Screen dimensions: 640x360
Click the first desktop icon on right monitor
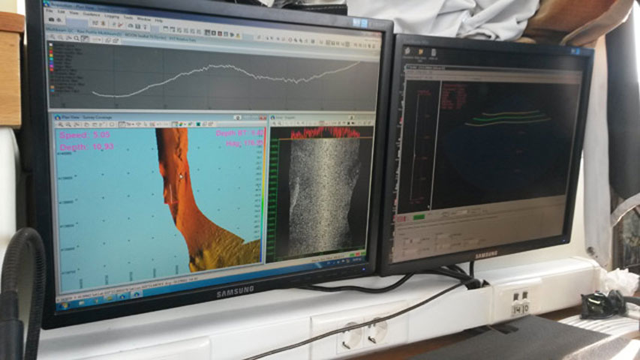409,50
